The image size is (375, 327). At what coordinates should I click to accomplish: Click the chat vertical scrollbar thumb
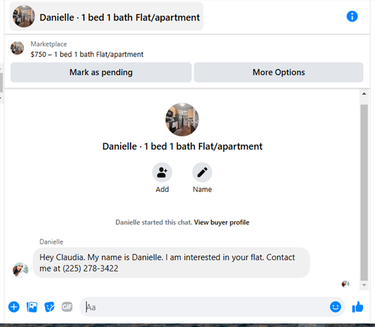tap(364, 193)
